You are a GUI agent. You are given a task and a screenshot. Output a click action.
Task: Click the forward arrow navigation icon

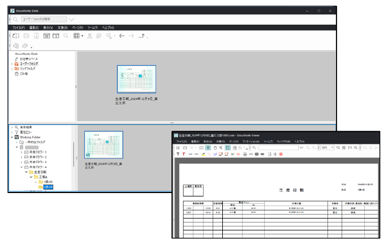coord(131,36)
